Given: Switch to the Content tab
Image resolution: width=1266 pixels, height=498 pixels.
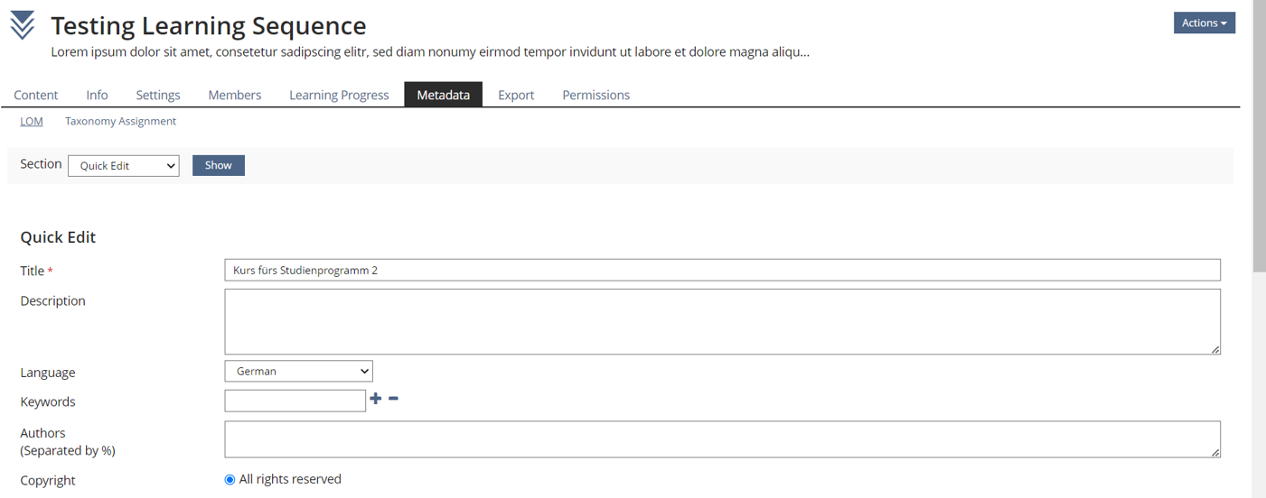Looking at the screenshot, I should click(x=36, y=95).
